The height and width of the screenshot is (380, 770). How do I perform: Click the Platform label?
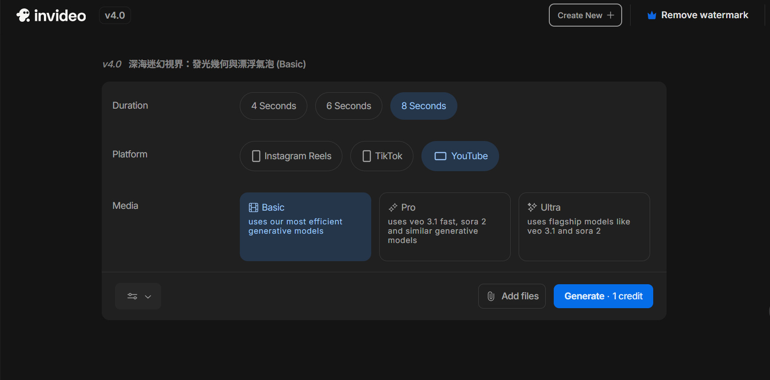click(x=130, y=154)
